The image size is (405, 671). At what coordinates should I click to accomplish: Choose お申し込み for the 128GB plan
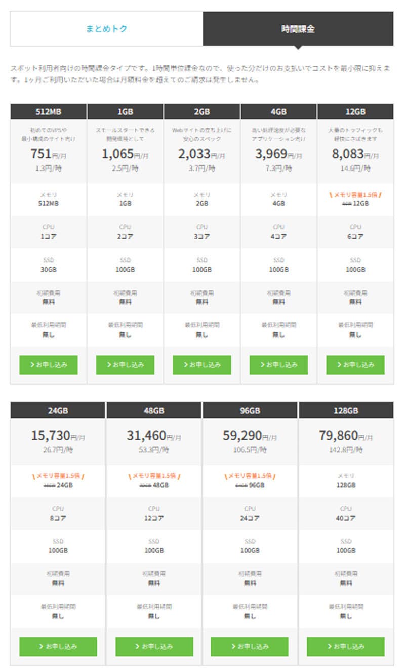(x=346, y=646)
